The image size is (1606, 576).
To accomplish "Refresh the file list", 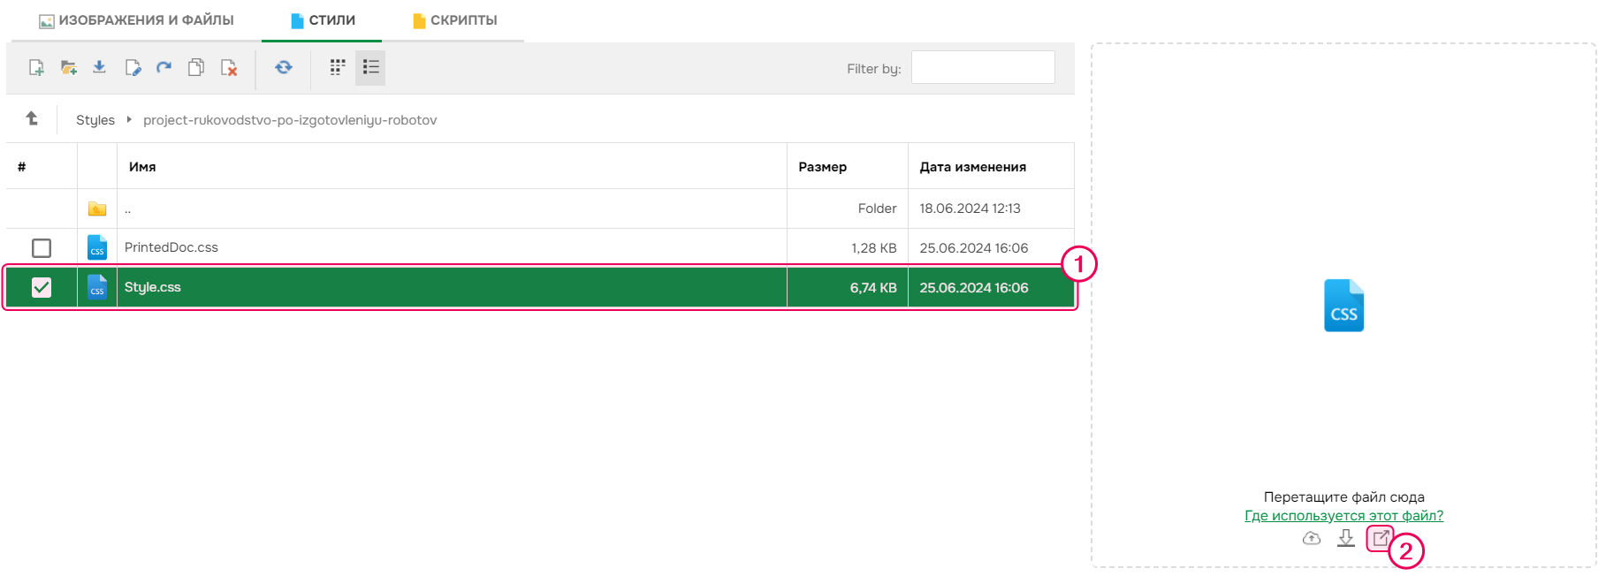I will tap(284, 67).
